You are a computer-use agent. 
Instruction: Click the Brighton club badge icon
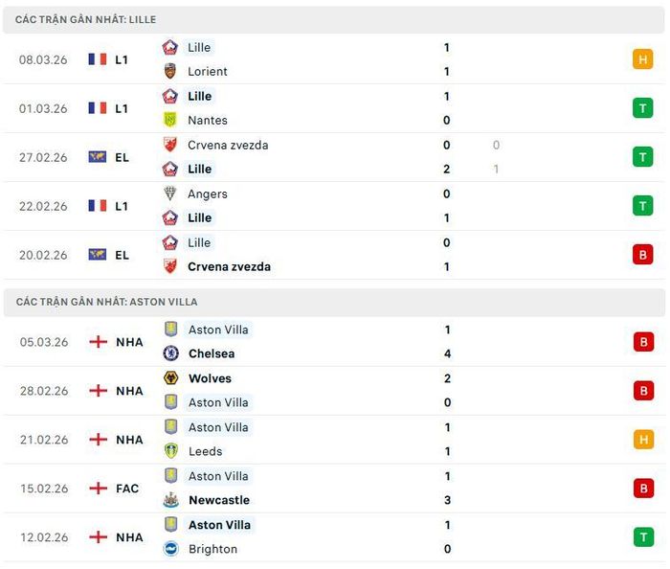pos(170,549)
